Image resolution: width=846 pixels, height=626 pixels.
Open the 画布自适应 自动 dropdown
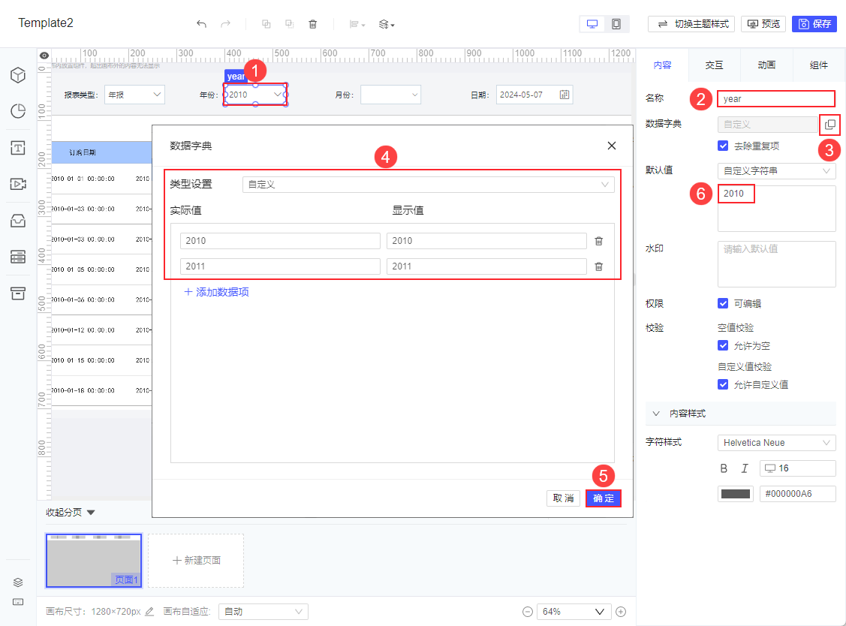pyautogui.click(x=263, y=612)
